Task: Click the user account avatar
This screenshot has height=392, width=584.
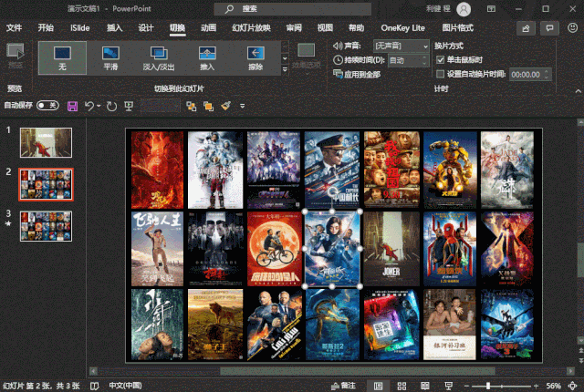Action: pyautogui.click(x=464, y=9)
